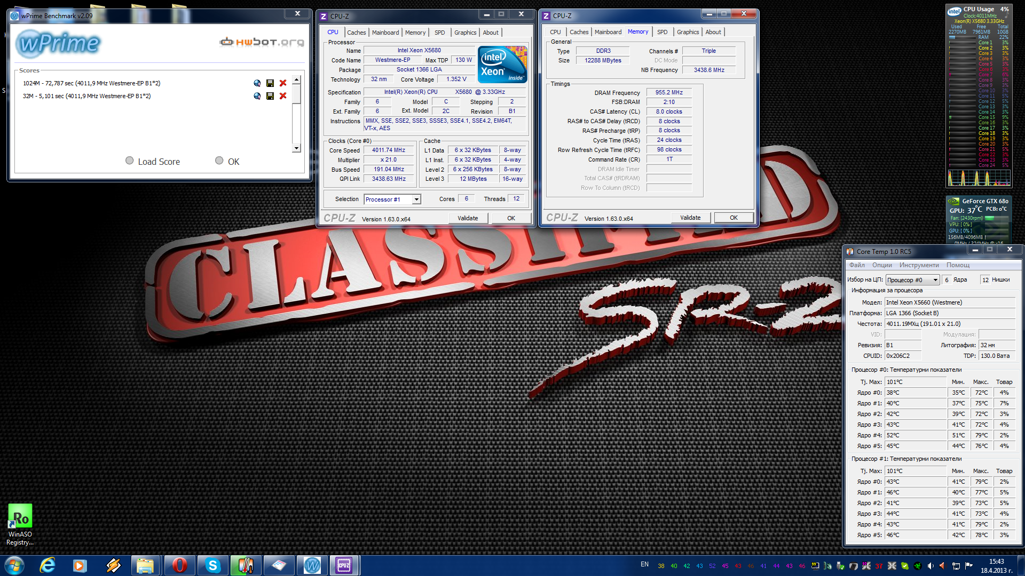
Task: Open Graphics tab in left CPU-Z window
Action: [466, 33]
